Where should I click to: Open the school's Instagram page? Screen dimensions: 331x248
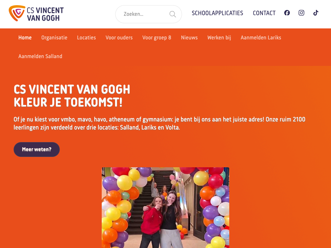pyautogui.click(x=301, y=13)
